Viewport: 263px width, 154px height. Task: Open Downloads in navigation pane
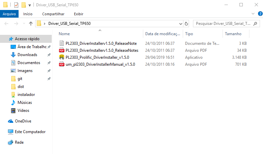27,55
